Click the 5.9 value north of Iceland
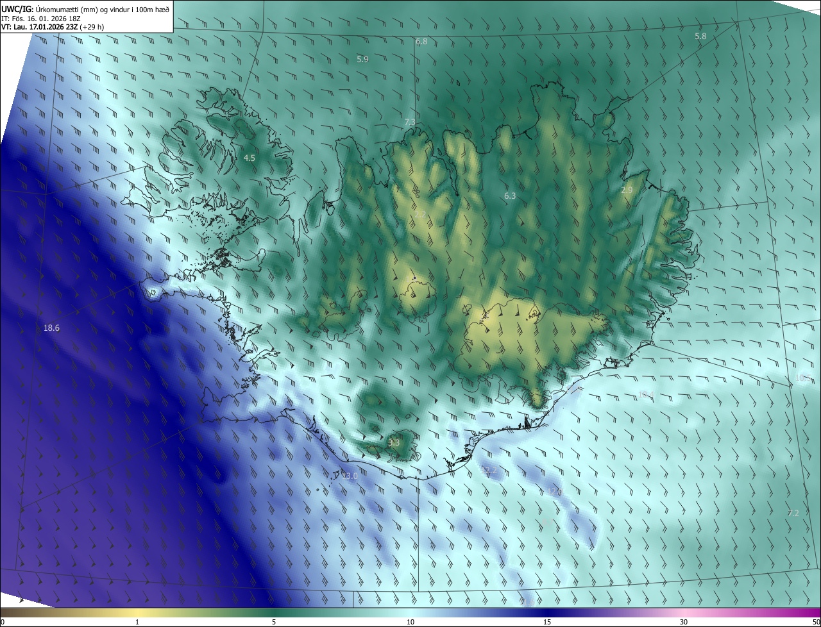Image resolution: width=821 pixels, height=627 pixels. [362, 59]
